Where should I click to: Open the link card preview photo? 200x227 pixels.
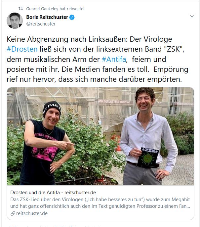[x=100, y=136]
